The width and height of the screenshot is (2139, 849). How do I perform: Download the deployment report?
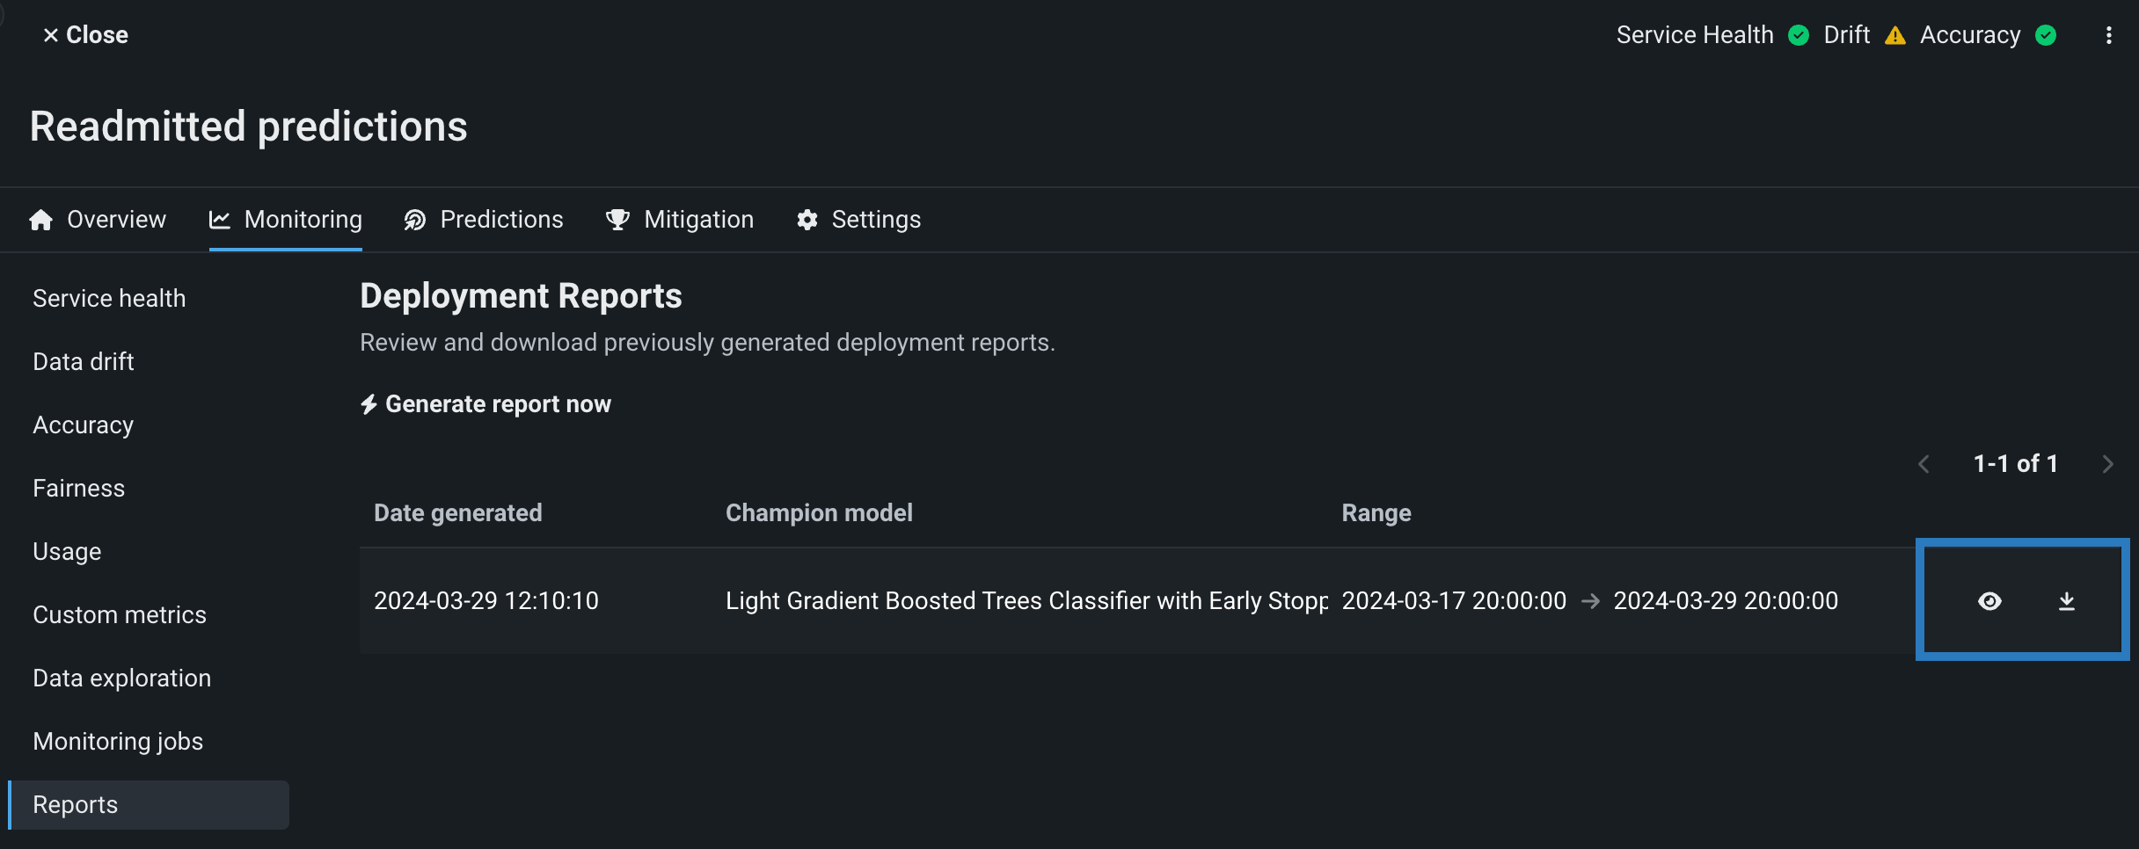pyautogui.click(x=2067, y=601)
